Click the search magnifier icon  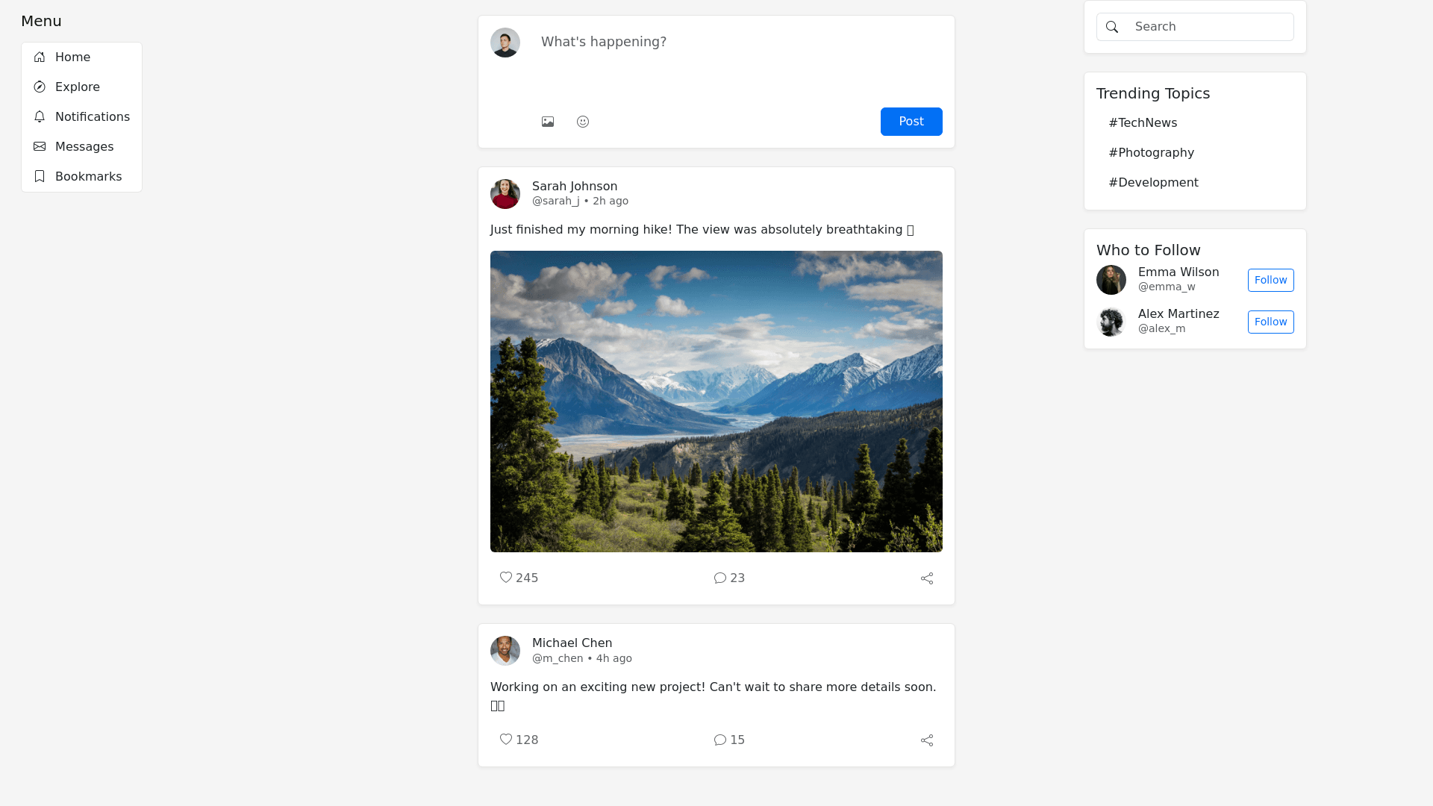[x=1112, y=27]
